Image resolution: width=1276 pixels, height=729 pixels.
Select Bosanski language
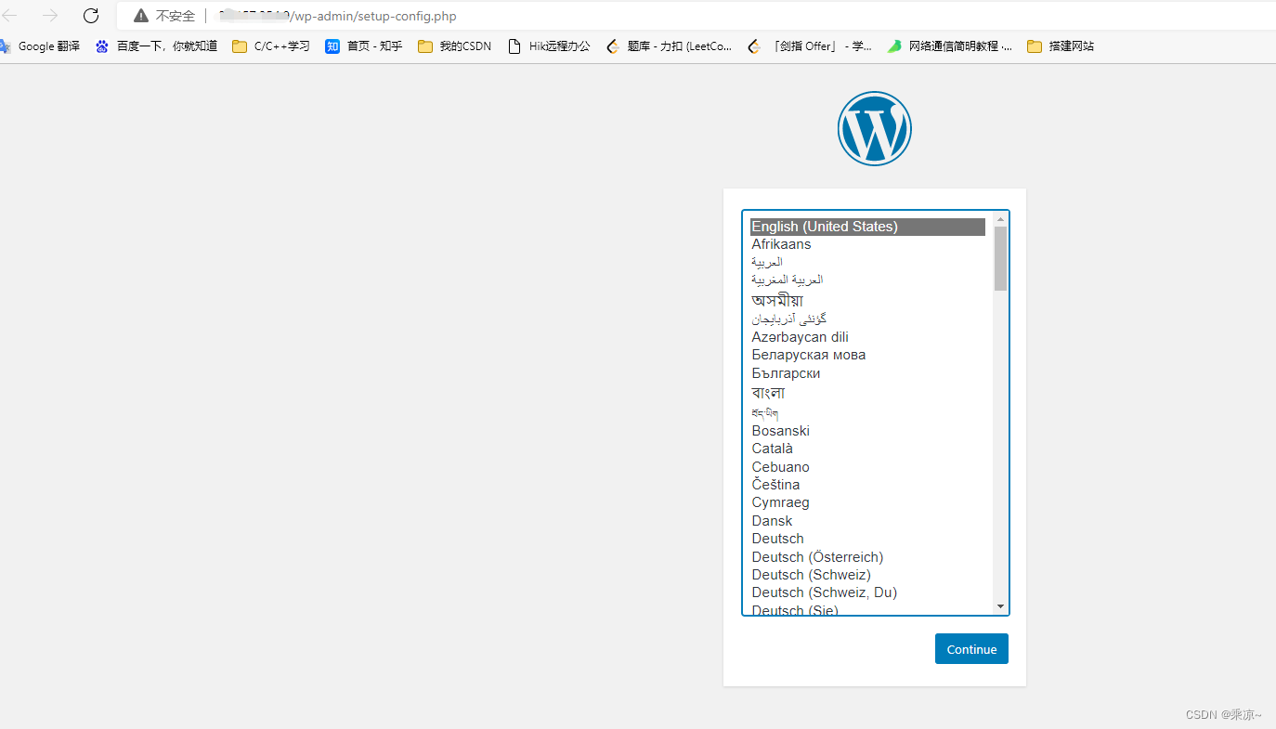coord(867,431)
